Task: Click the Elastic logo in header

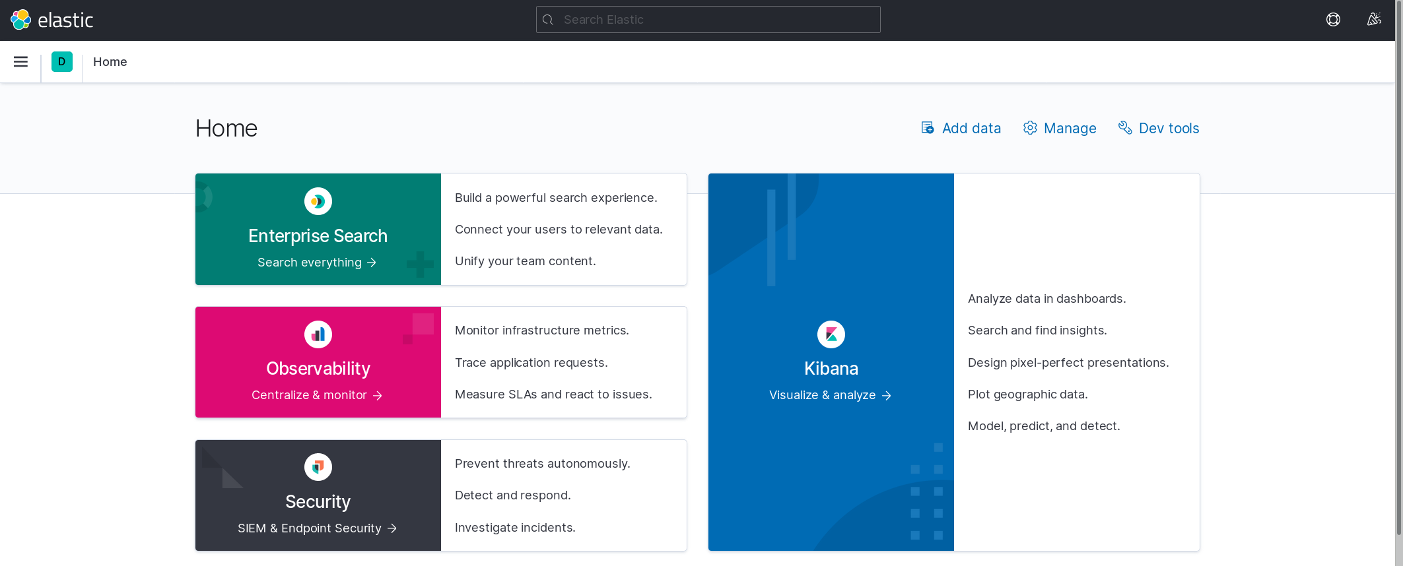Action: point(52,20)
